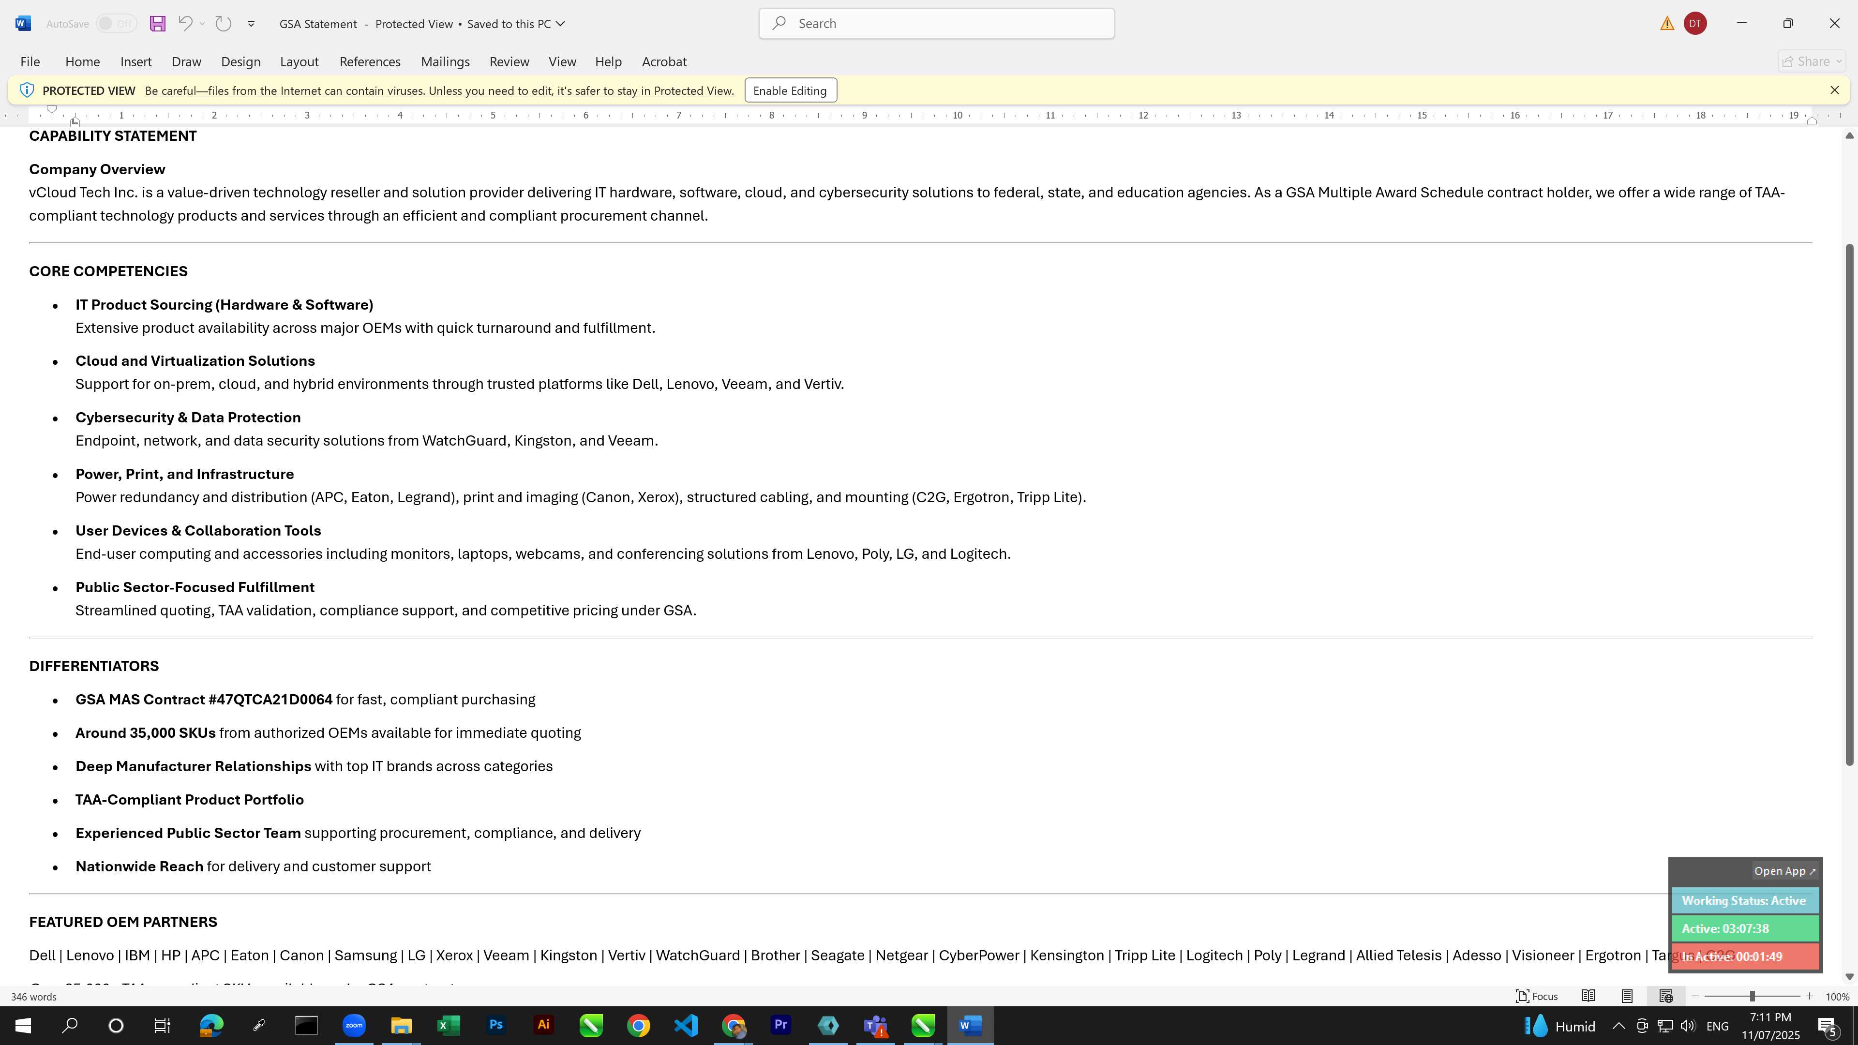1858x1045 pixels.
Task: Switch to the Review tab
Action: (509, 62)
